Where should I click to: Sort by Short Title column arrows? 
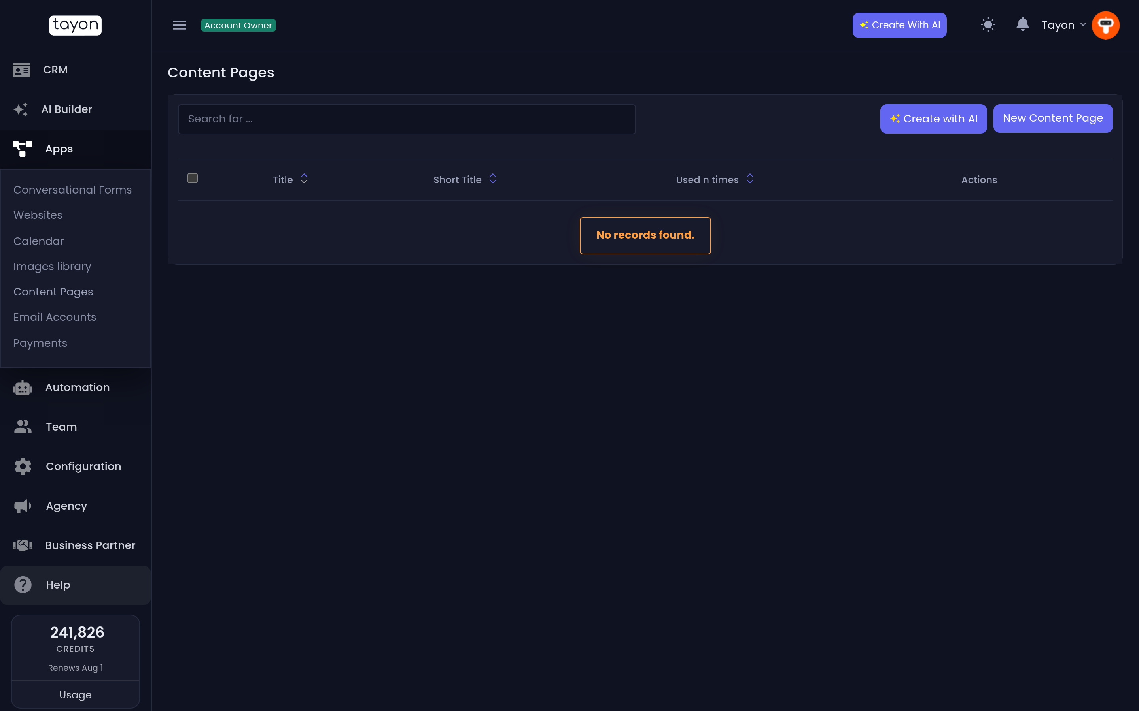point(493,179)
